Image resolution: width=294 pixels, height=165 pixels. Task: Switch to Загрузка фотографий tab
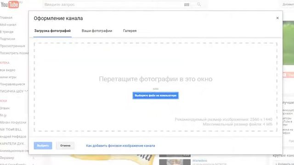52,31
